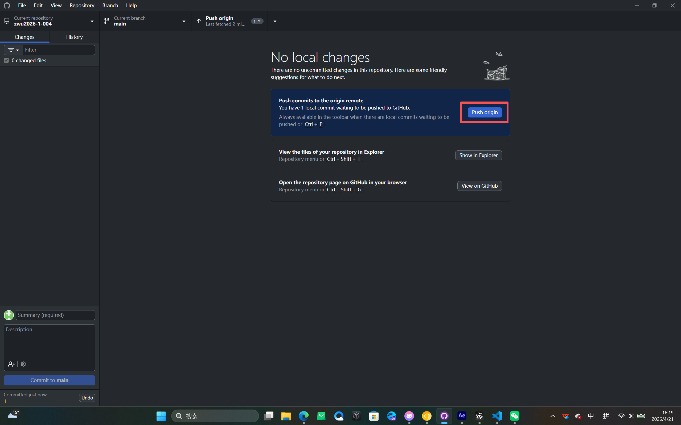Expand the Current repository dropdown
681x425 pixels.
(50, 21)
